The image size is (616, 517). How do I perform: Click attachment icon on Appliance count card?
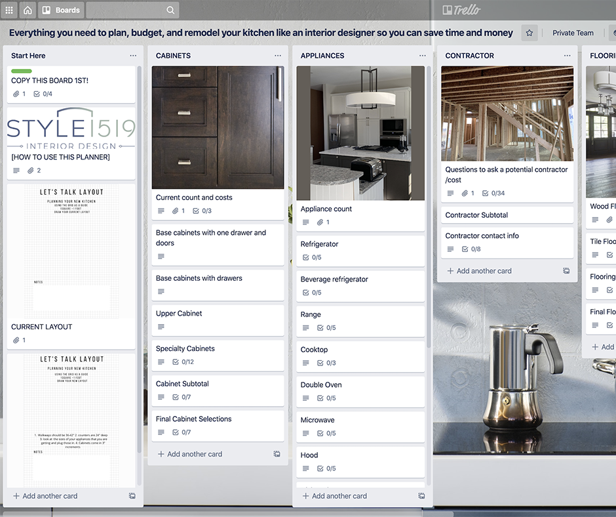(320, 222)
